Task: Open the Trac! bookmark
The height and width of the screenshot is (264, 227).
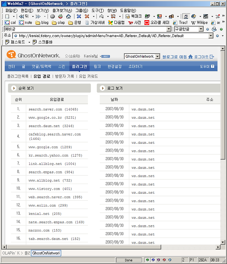Action: (x=180, y=23)
